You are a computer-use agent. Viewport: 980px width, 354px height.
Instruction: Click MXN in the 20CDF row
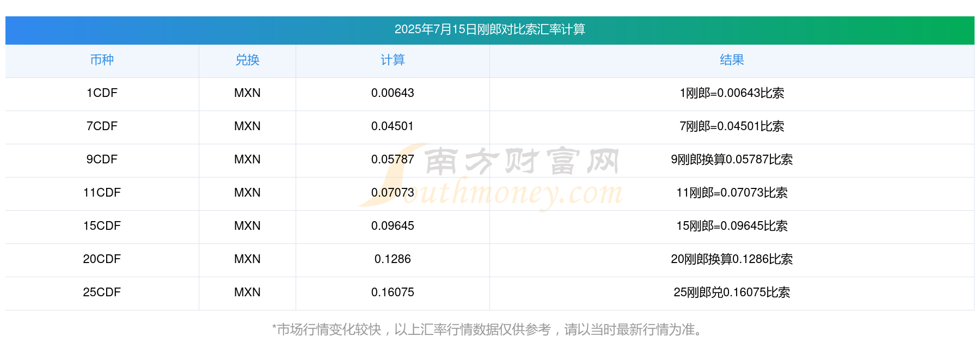[247, 259]
